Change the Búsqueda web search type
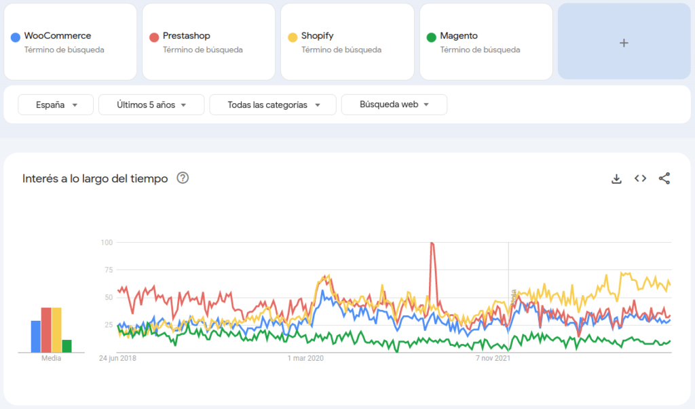The height and width of the screenshot is (409, 695). [394, 104]
